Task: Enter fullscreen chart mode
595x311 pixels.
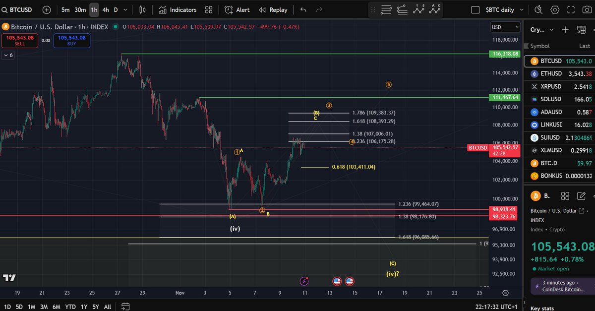Action: point(571,9)
